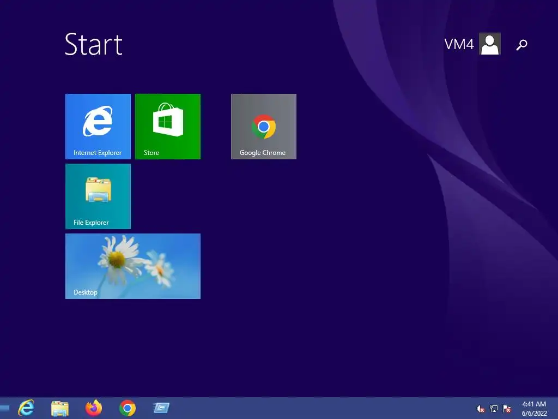Open the Desktop tile
The height and width of the screenshot is (419, 558).
133,266
